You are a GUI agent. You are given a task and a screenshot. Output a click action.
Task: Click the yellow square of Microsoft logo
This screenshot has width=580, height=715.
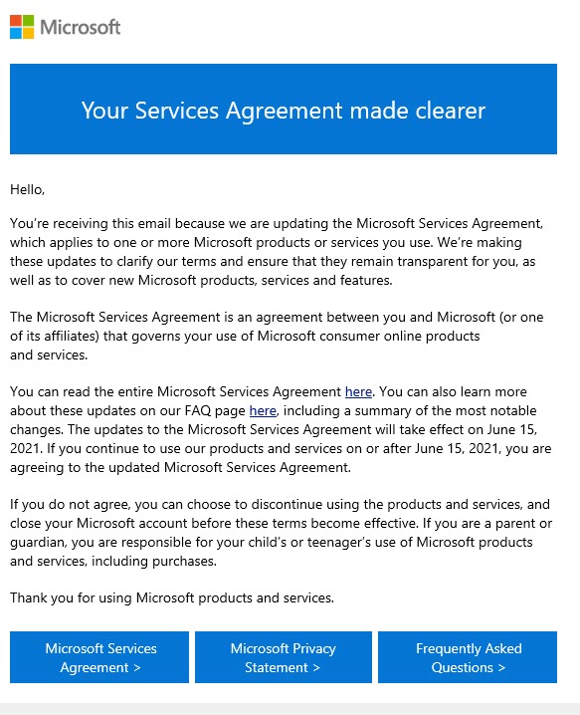[x=28, y=33]
